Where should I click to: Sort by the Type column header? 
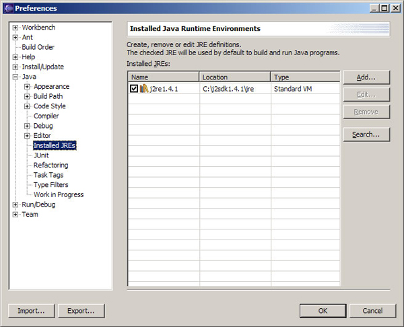305,77
